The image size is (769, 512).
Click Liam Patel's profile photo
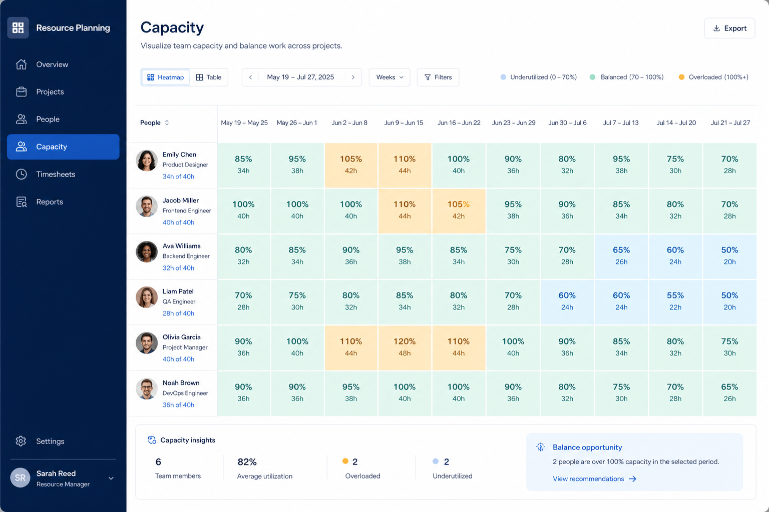[x=147, y=297]
